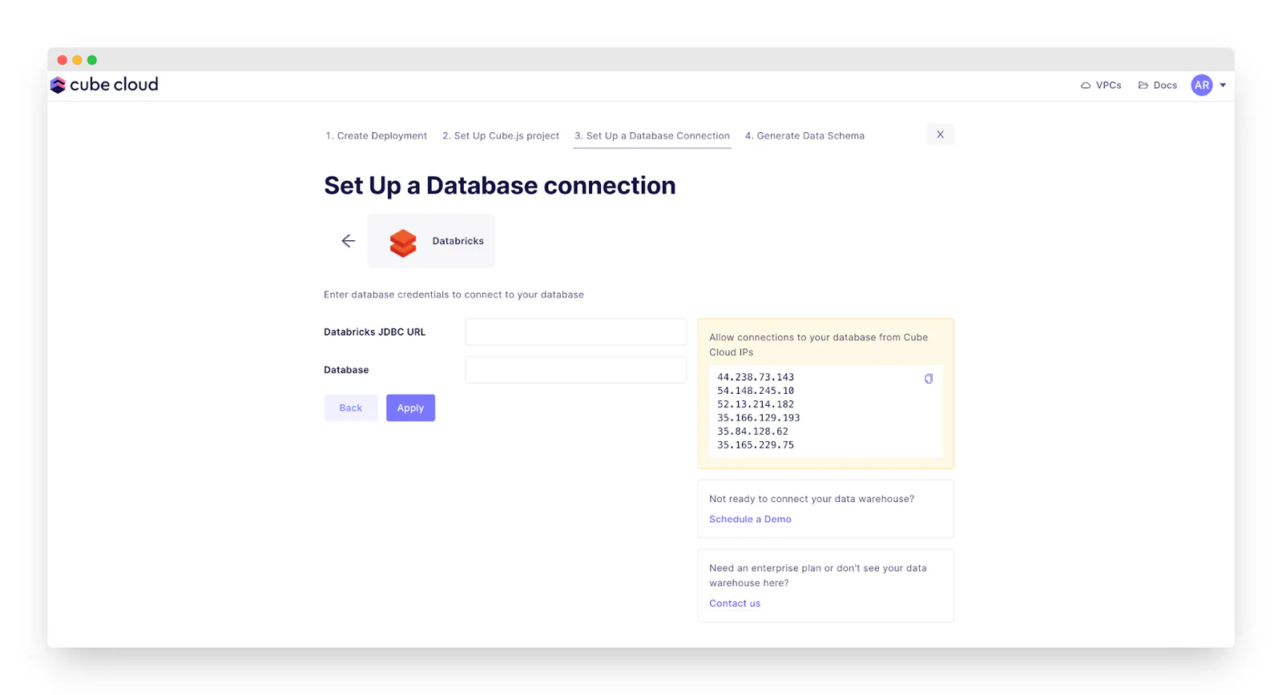Copy the Cube Cloud IP list

tap(929, 379)
